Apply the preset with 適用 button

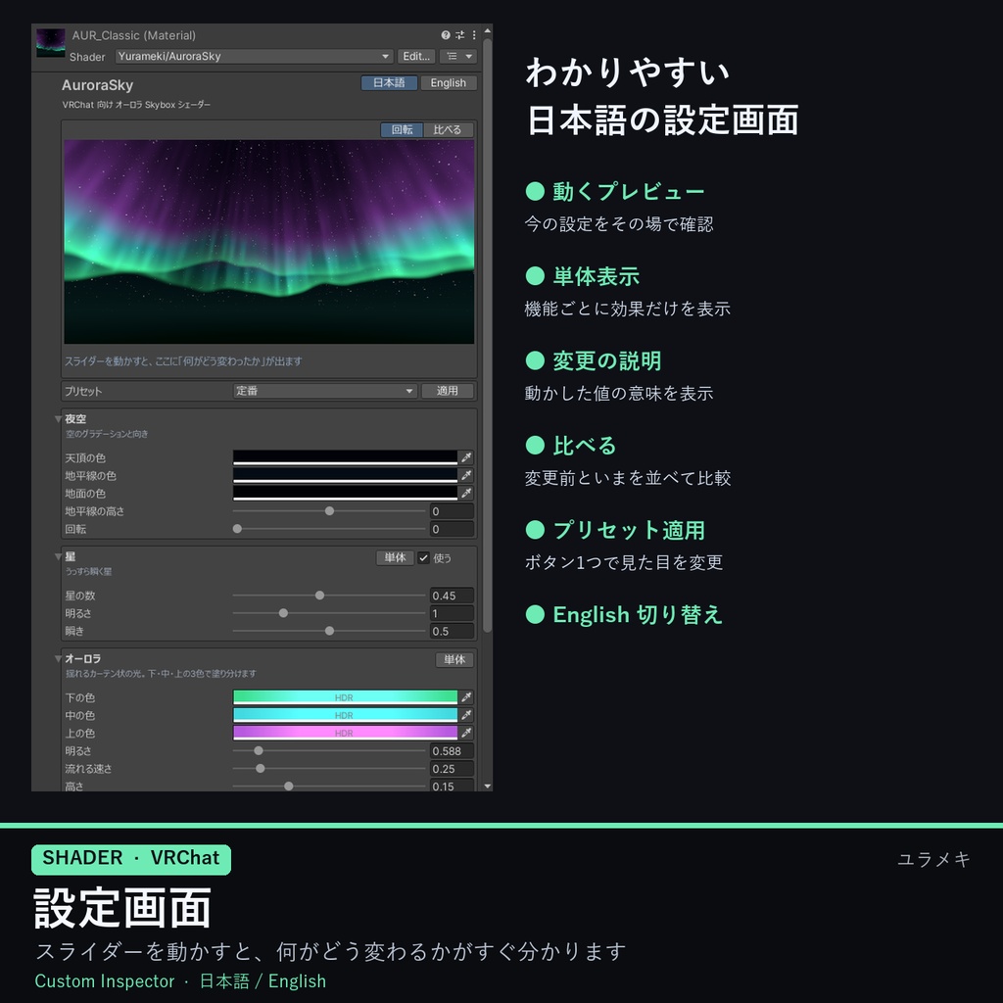click(447, 391)
